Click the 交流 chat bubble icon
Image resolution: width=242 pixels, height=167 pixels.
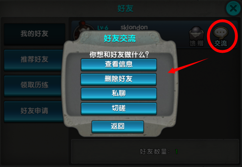[x=220, y=37]
